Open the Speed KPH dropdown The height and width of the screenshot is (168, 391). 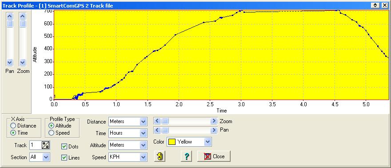pos(143,157)
